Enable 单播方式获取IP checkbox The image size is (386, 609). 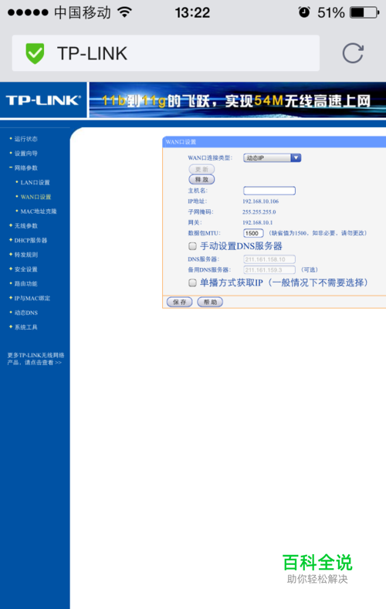[x=192, y=283]
